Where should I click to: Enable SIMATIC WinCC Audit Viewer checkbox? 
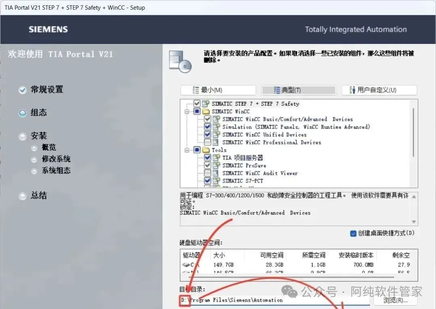point(208,173)
